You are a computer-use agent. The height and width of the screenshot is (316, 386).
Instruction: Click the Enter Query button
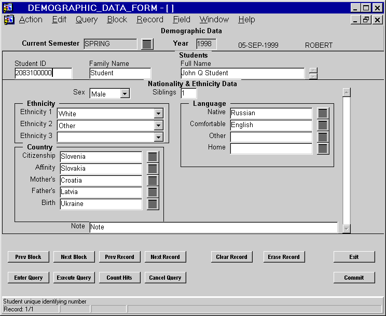click(29, 278)
